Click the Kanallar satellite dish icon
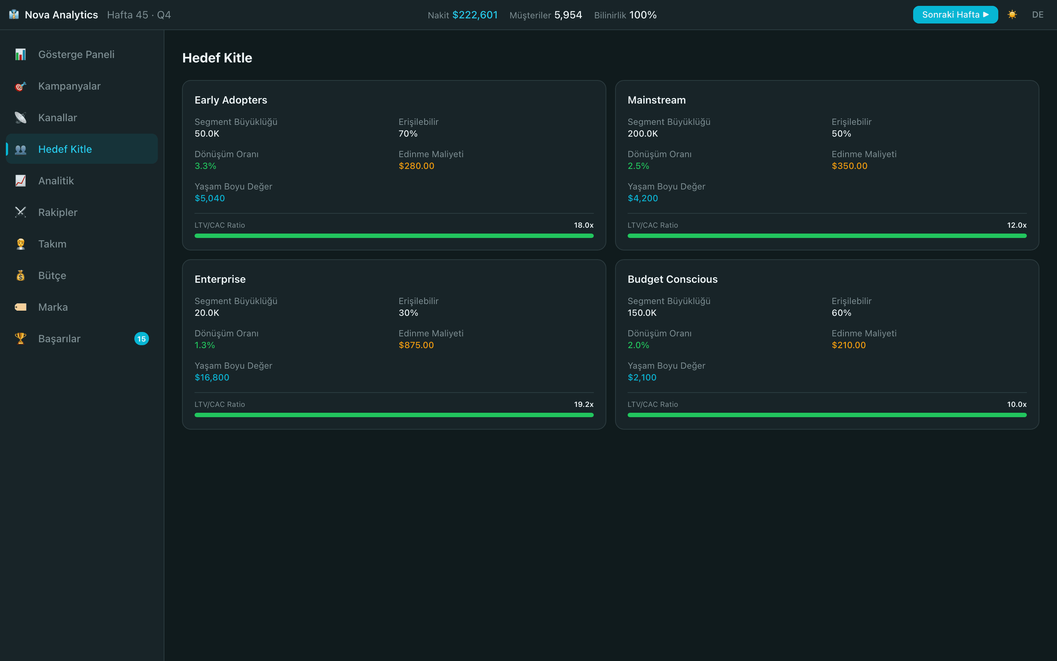 pos(21,118)
